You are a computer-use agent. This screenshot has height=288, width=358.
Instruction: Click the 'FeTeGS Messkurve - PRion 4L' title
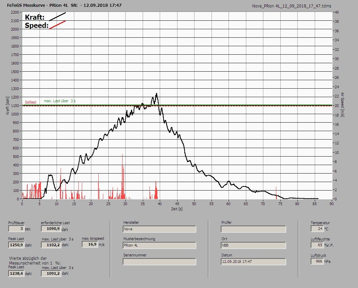pos(37,5)
